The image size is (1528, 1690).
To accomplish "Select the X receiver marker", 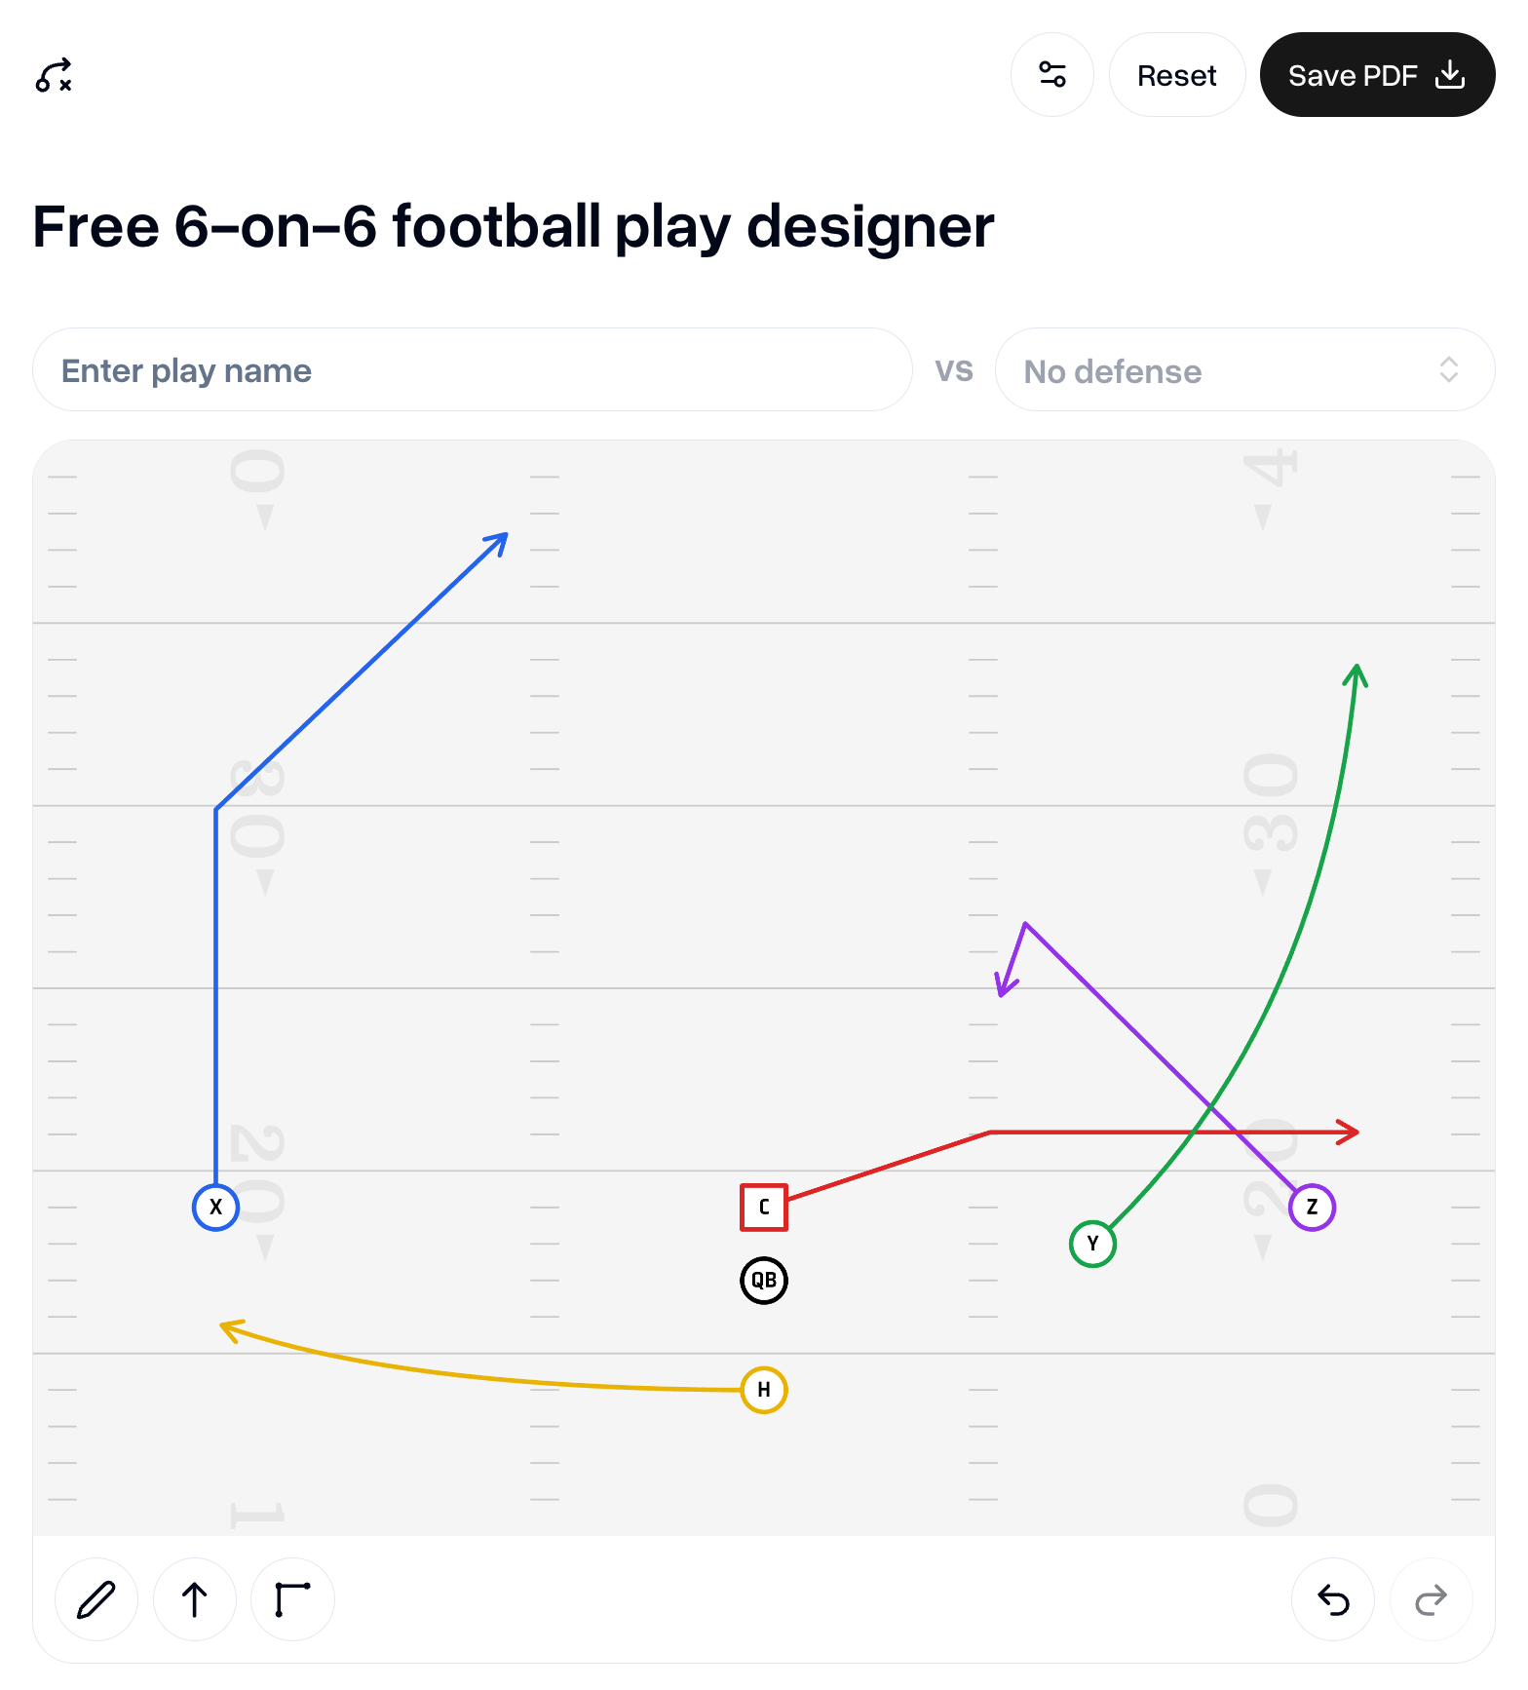I will (216, 1206).
